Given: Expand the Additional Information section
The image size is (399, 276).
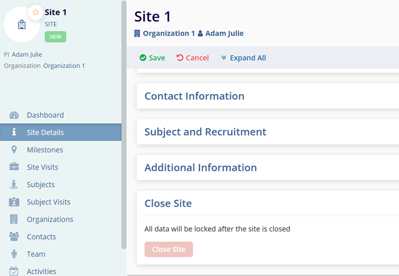Looking at the screenshot, I should click(201, 168).
